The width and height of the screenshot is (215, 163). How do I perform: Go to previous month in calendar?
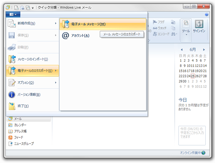182,50
